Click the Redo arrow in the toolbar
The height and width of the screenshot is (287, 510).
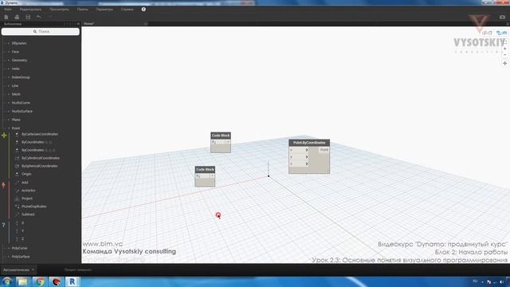[50, 17]
